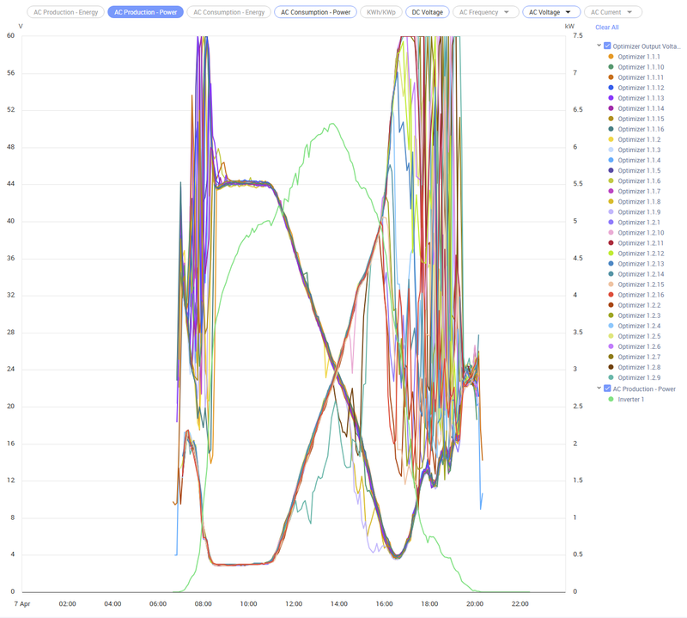Select Optimizer 1.2.13 in the legend

tap(641, 264)
